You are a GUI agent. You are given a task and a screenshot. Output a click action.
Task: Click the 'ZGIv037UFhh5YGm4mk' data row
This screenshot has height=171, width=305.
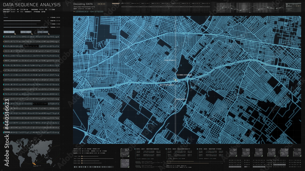(x=32, y=51)
